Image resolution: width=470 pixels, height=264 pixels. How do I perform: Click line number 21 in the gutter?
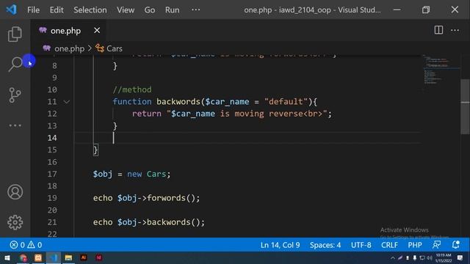pyautogui.click(x=52, y=222)
